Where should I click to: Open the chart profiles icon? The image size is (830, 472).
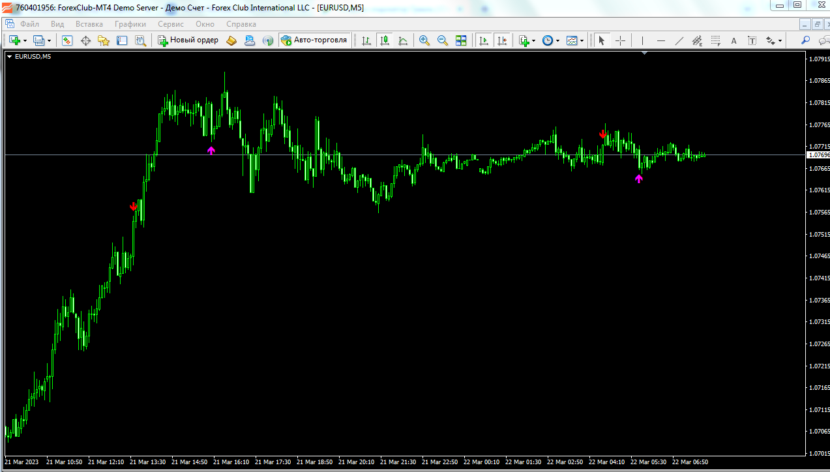click(x=39, y=40)
